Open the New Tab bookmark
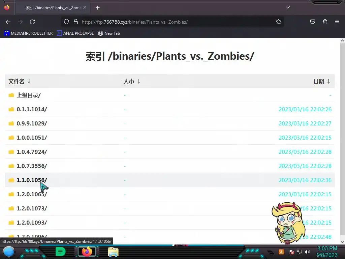Viewport: 345px width, 259px height. [x=109, y=33]
